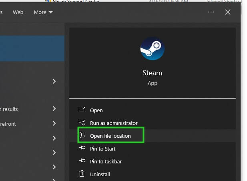Switch to the Web search tab
Screen dimensions: 247x181
click(18, 12)
